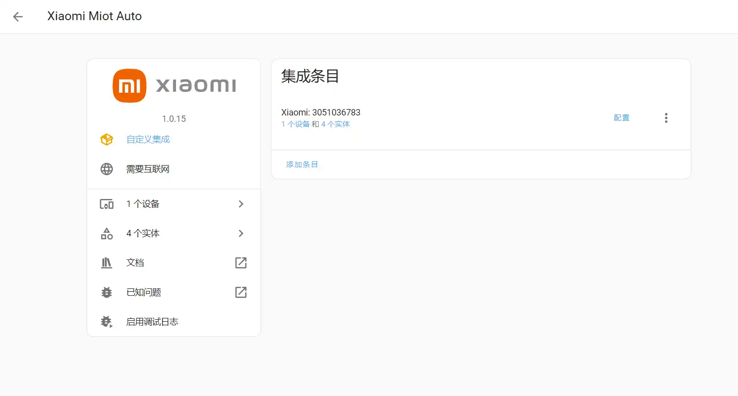Click 添加条目 to add an entry
738x396 pixels.
[302, 165]
